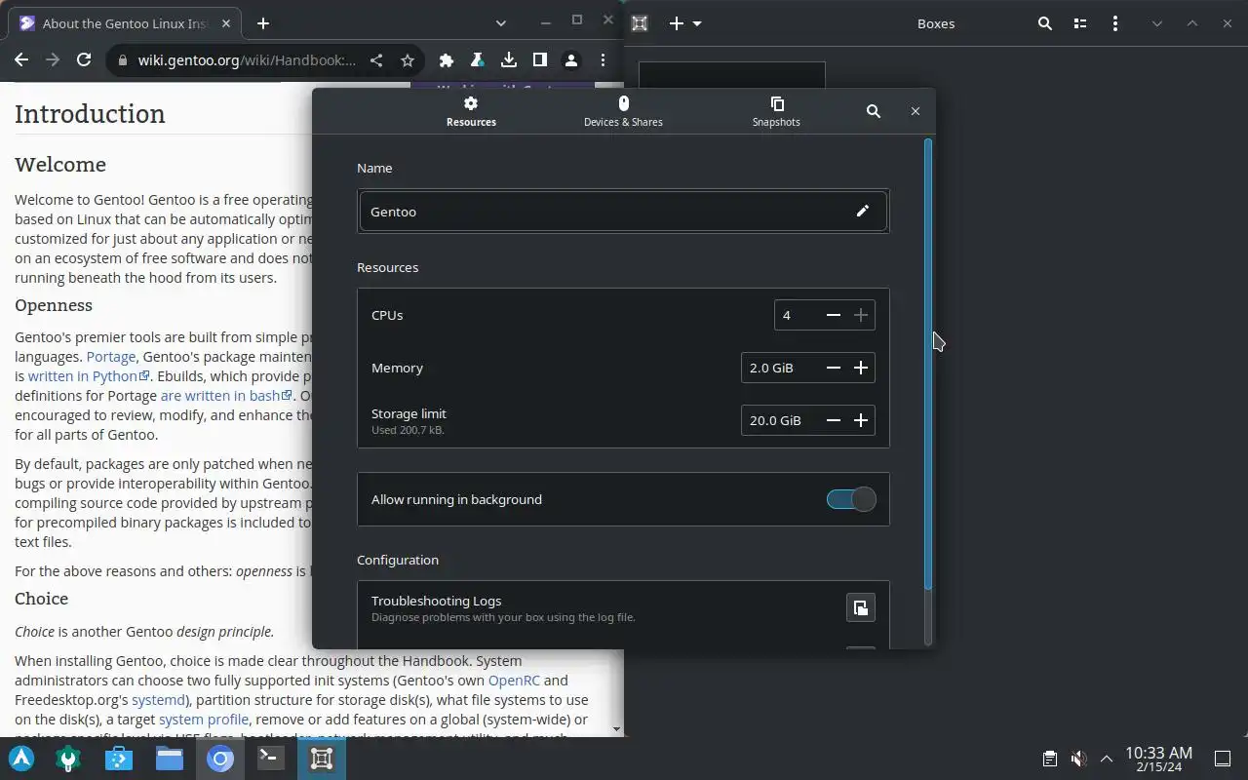Screen dimensions: 1248x780
Task: Open the system profile link
Action: point(204,720)
